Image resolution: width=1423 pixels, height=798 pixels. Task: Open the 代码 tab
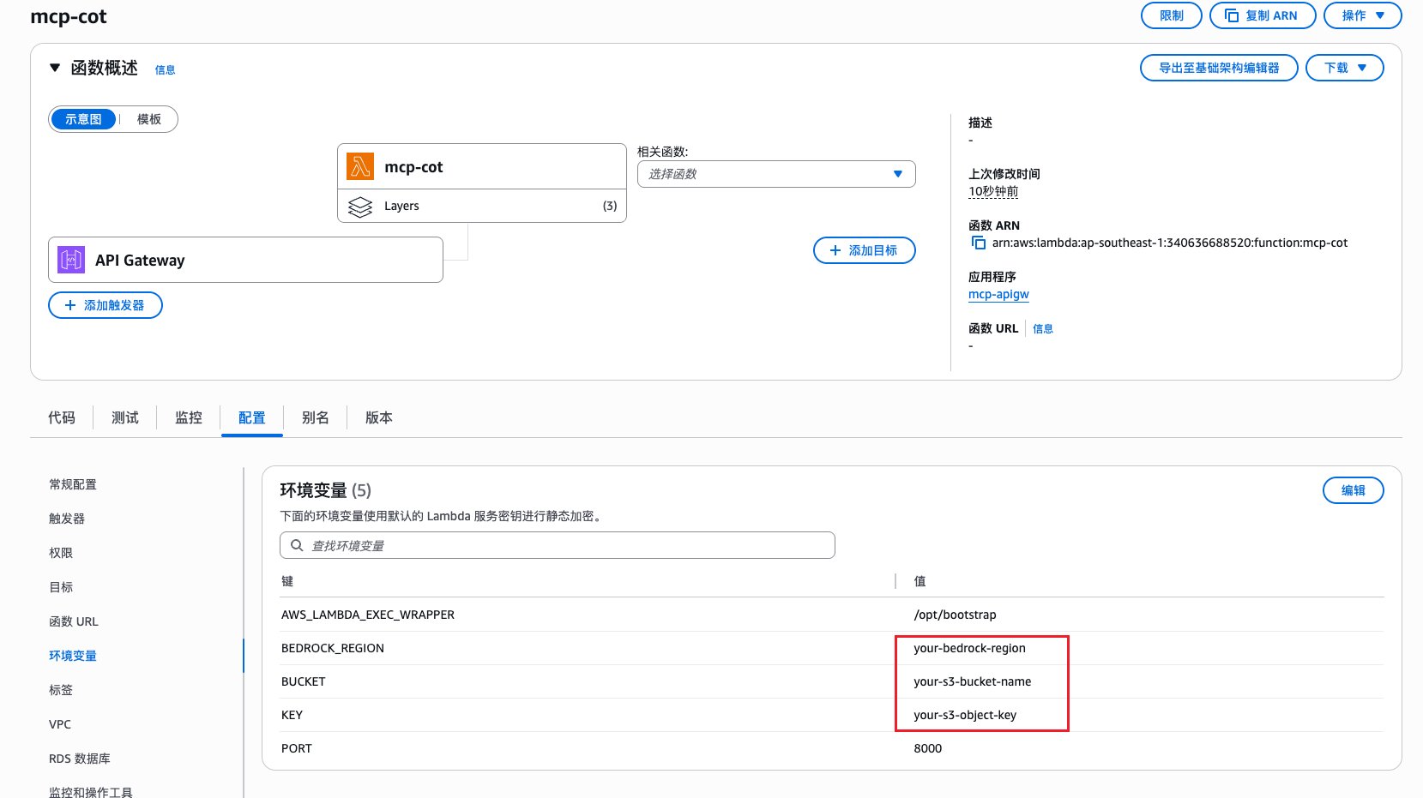[62, 417]
